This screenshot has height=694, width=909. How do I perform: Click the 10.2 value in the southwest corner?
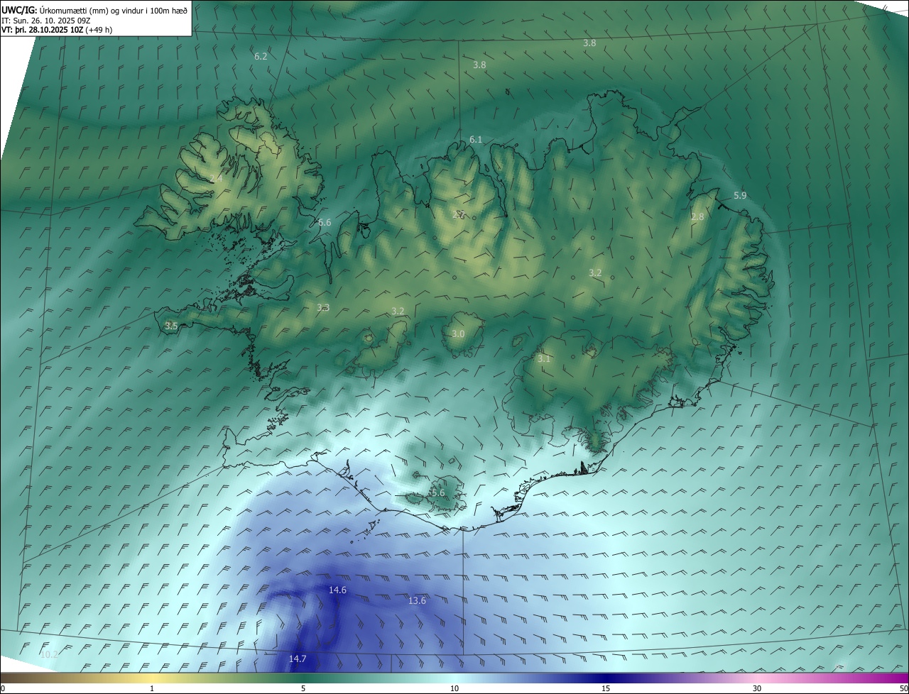49,654
